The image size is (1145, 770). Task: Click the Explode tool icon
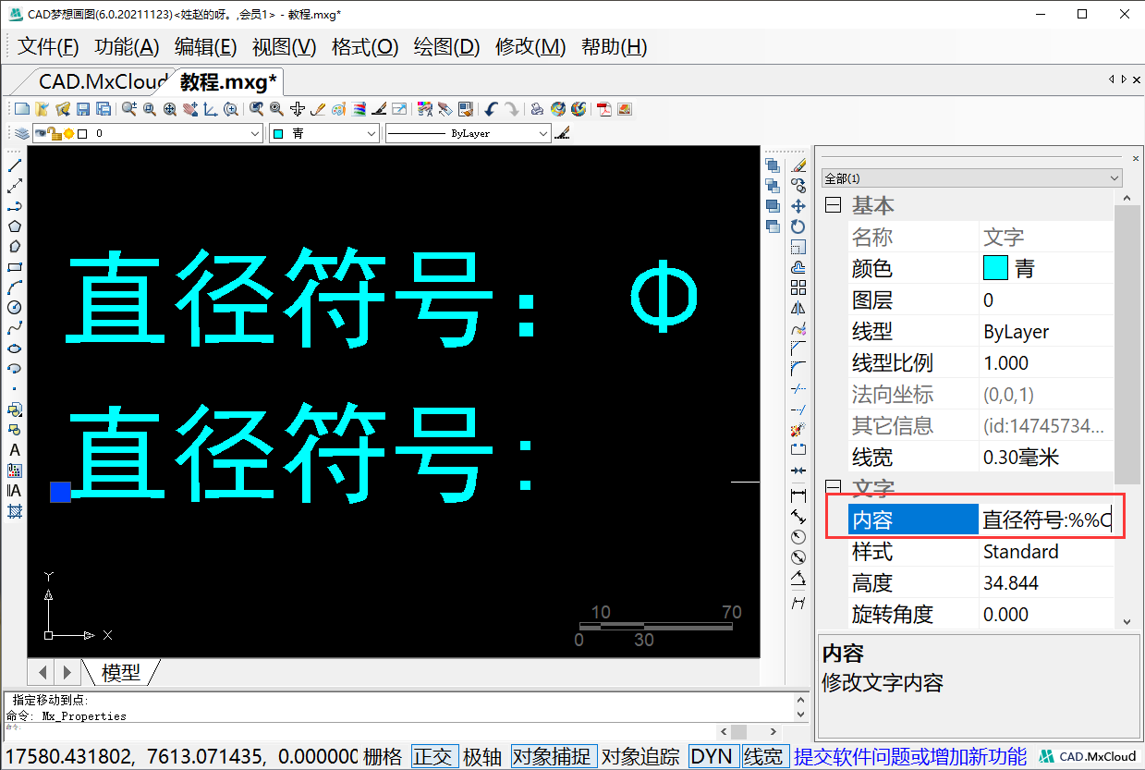click(798, 430)
